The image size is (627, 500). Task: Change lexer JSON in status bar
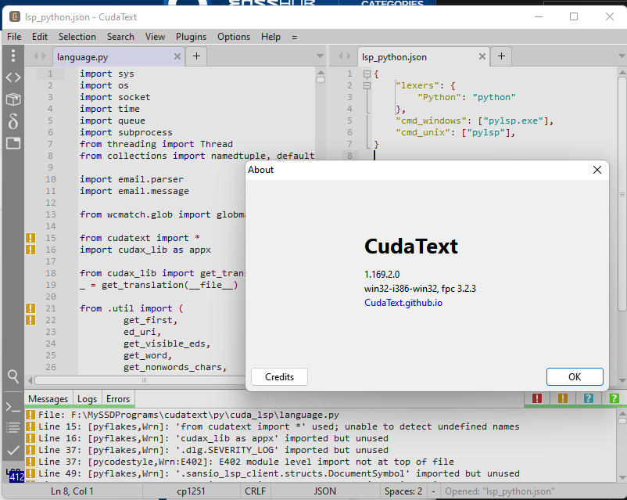tap(324, 491)
